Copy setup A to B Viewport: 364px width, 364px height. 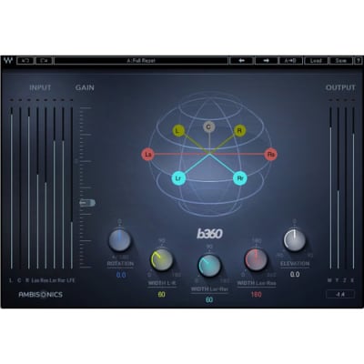[x=290, y=60]
